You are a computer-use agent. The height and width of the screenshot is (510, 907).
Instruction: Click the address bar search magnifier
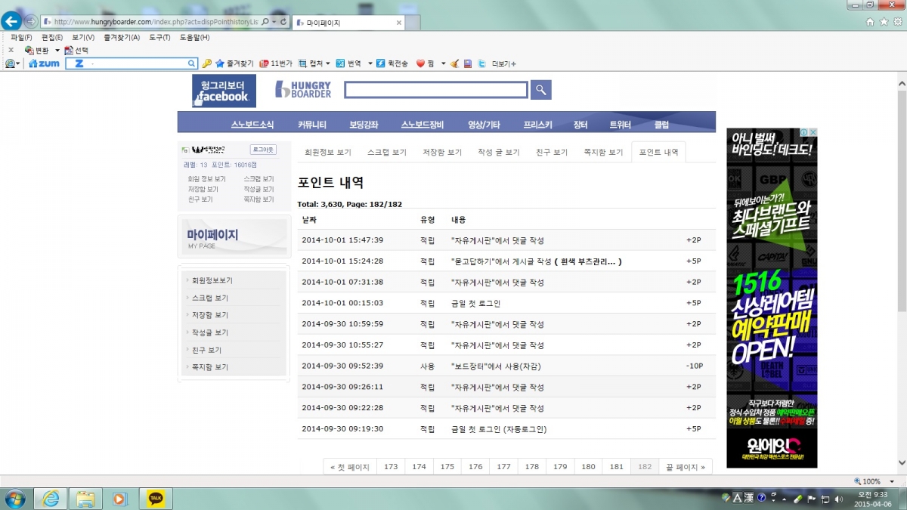[265, 22]
